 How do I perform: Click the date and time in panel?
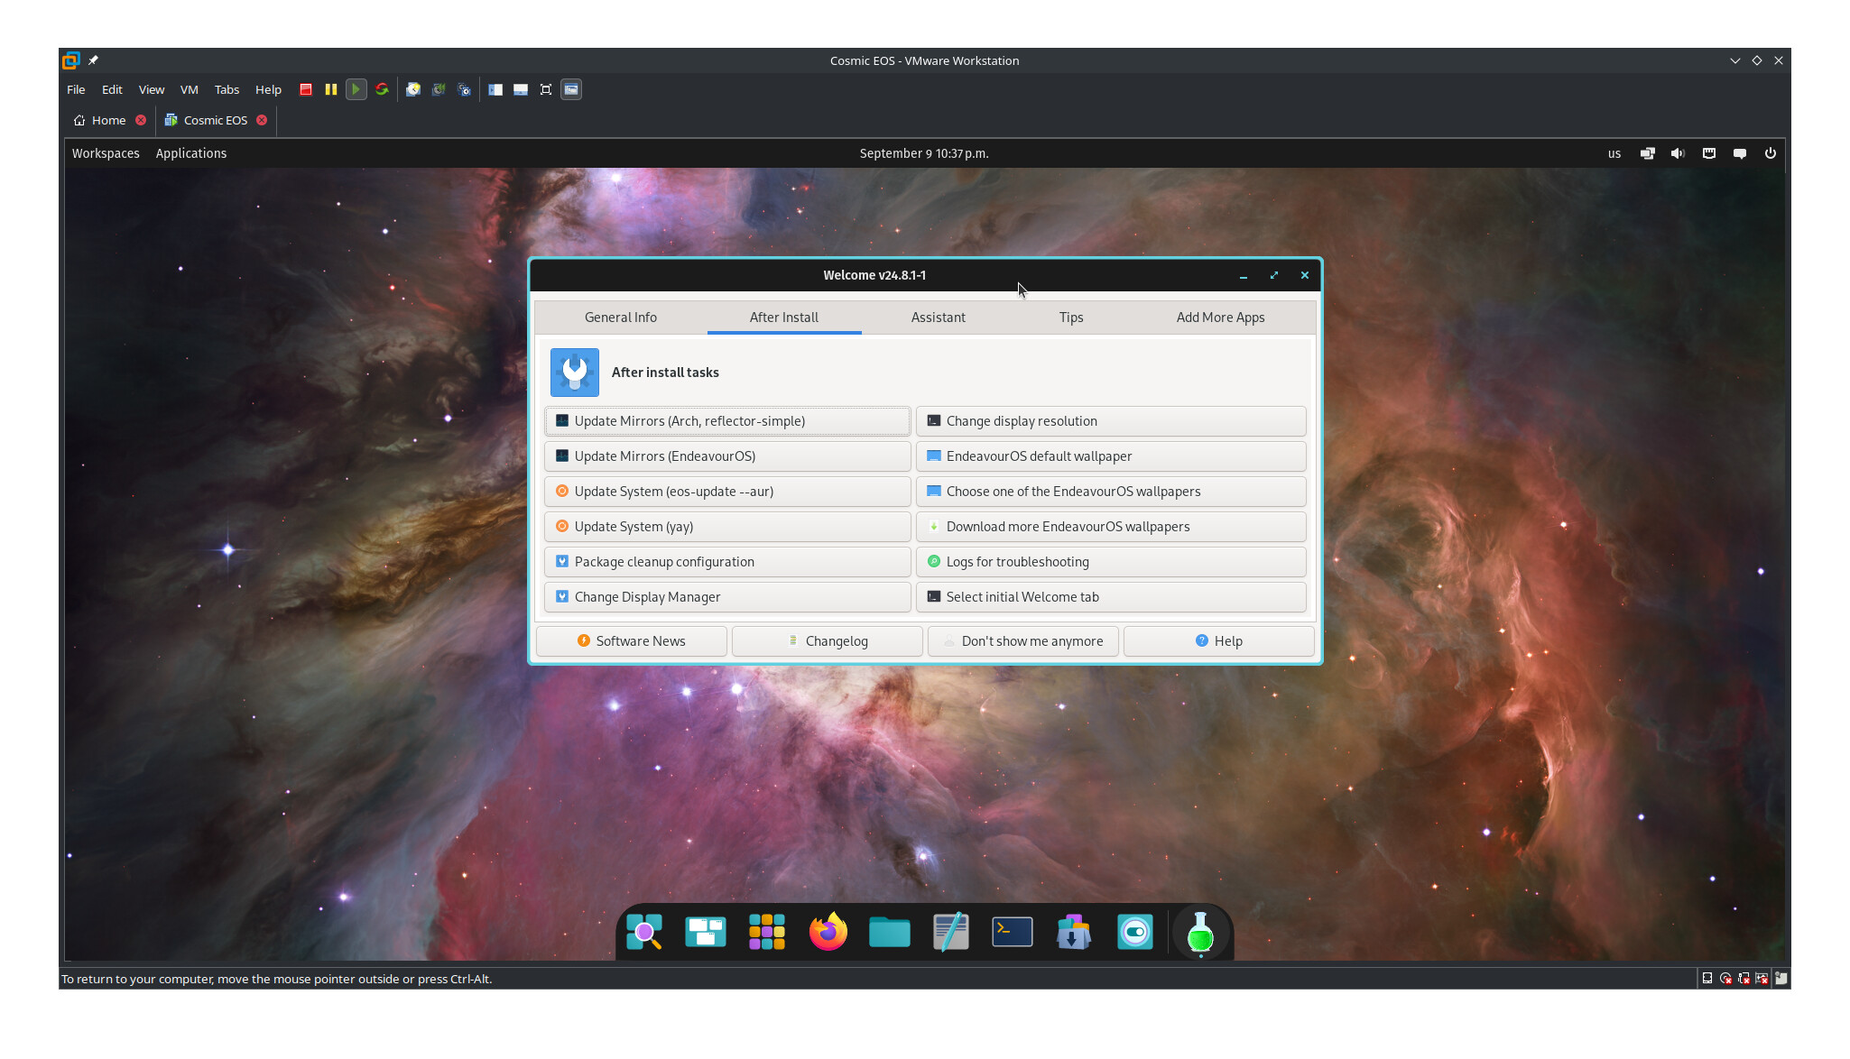(x=924, y=153)
